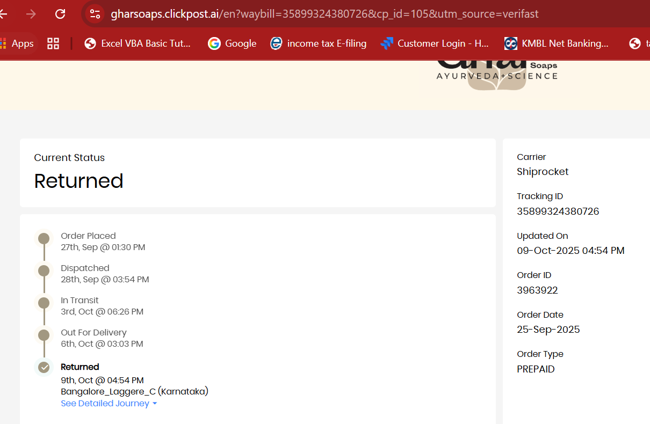
Task: Click the Tracking ID number 35899324380726
Action: pos(558,211)
